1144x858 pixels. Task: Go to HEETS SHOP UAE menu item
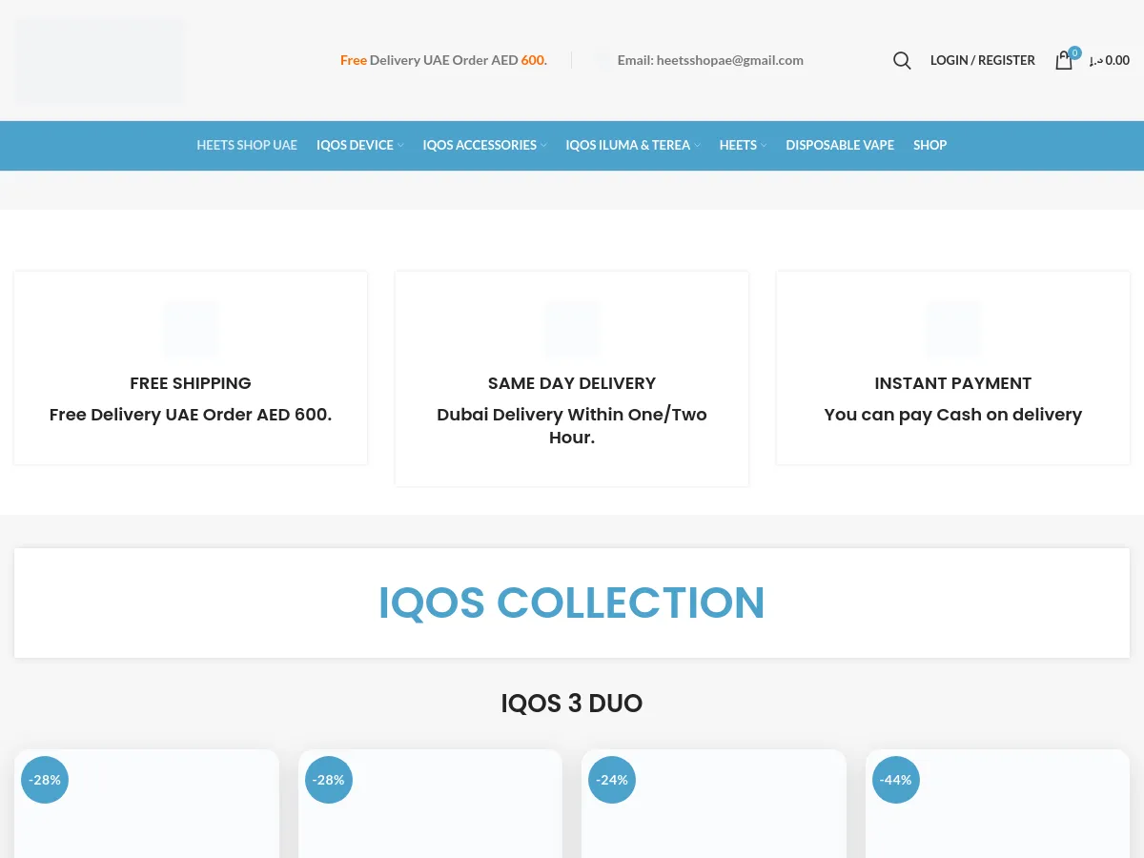247,145
